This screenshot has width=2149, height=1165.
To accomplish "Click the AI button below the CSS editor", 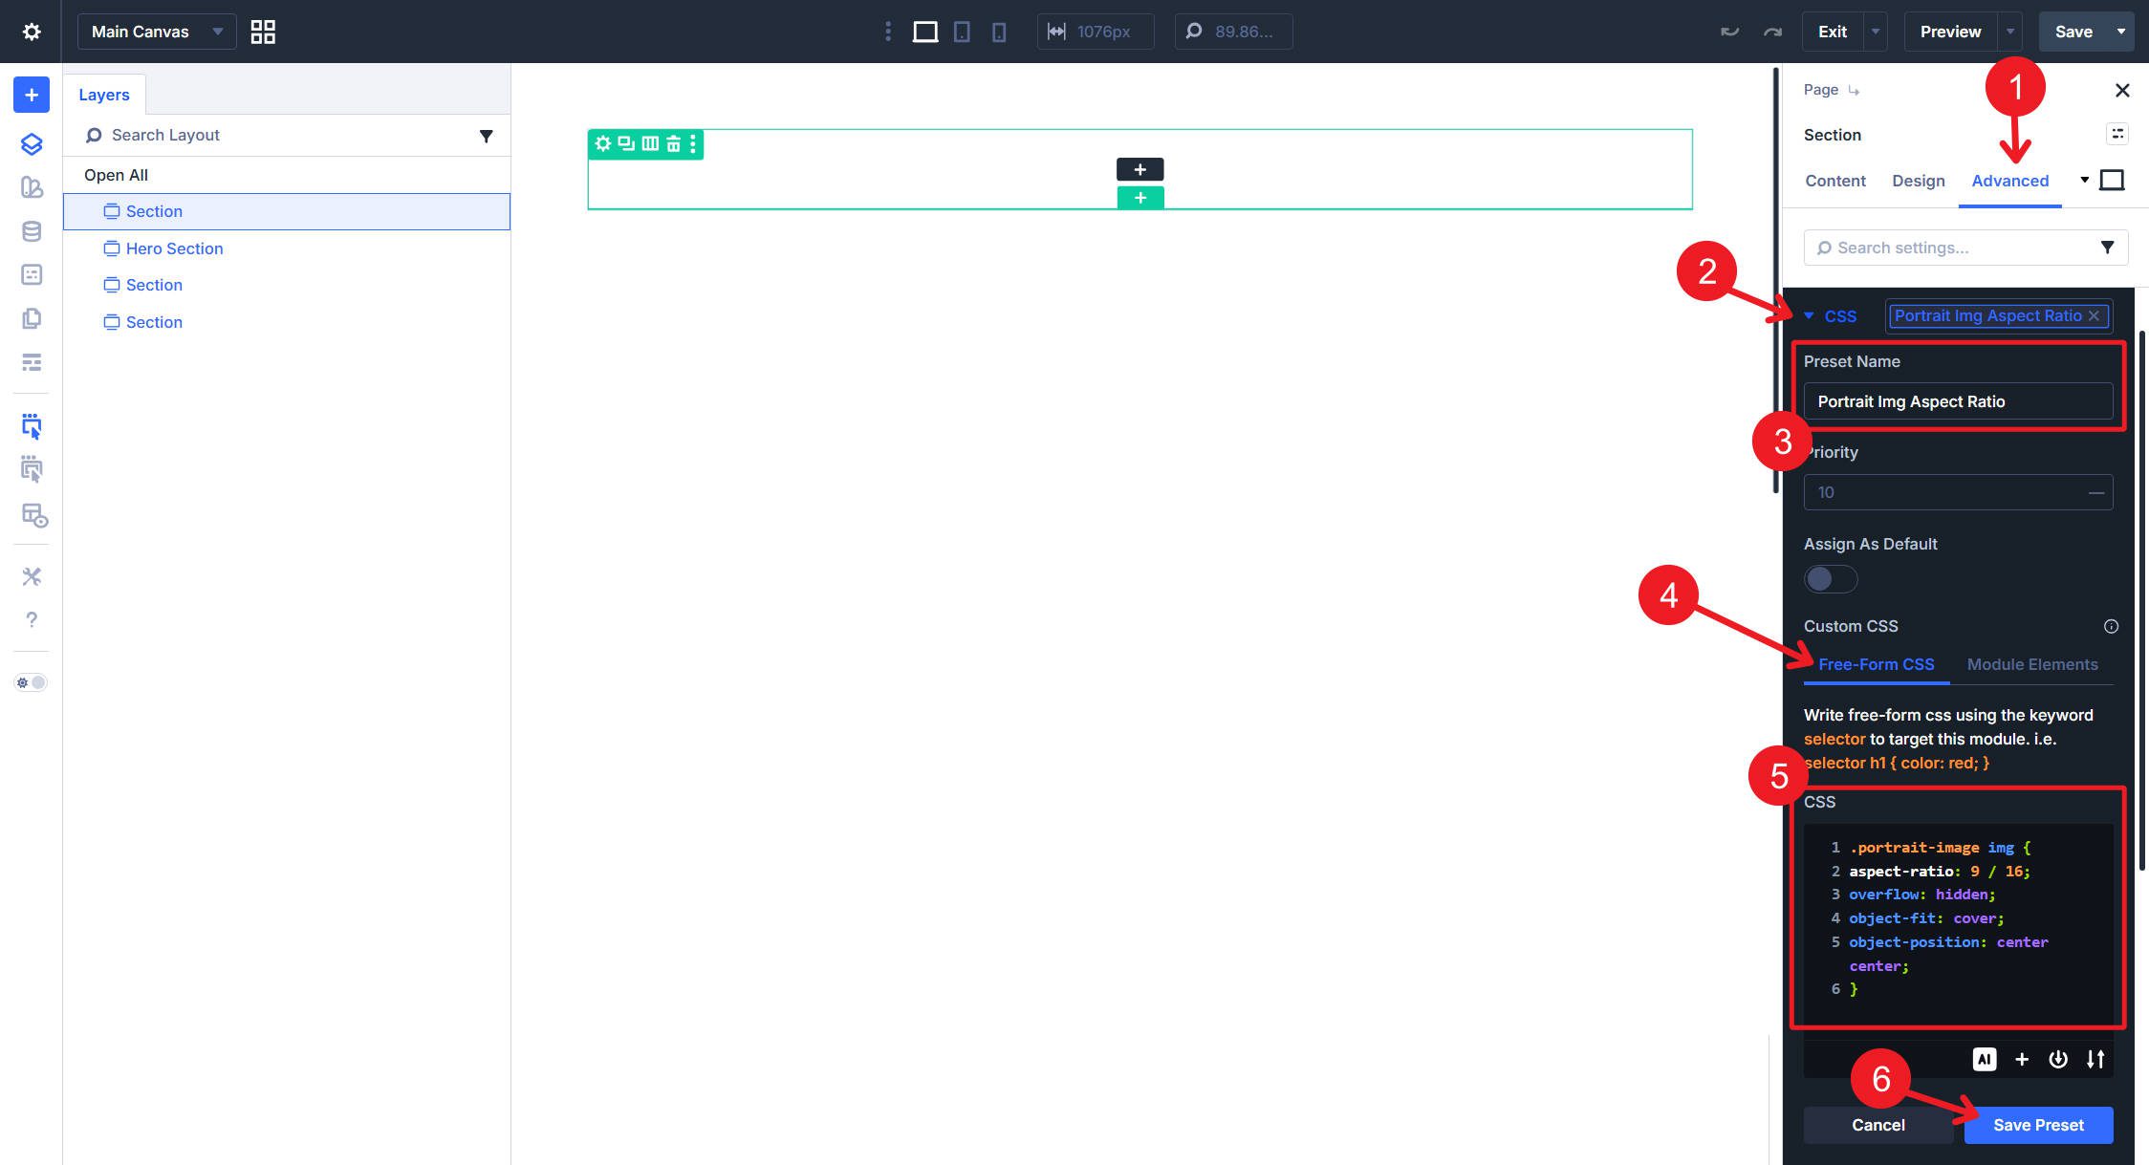I will click(1984, 1059).
